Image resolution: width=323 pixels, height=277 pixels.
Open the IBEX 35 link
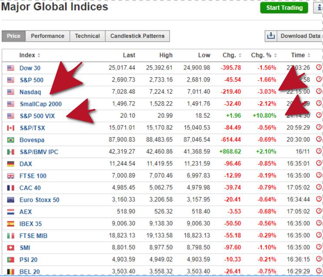point(30,224)
